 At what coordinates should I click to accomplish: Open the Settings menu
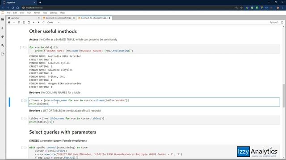(54, 13)
